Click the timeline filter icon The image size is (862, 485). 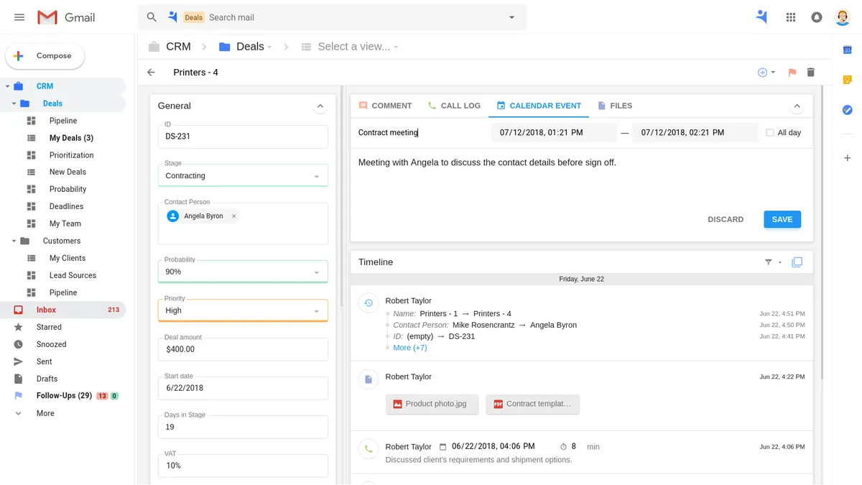(x=769, y=262)
